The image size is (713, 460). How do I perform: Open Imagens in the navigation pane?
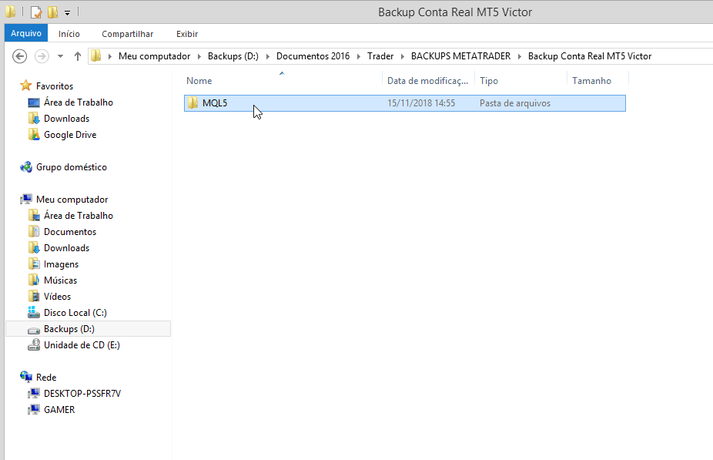61,264
